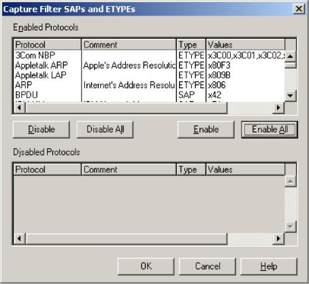Viewport: 309px width, 284px height.
Task: Select the BPDU protocol row
Action: (149, 95)
